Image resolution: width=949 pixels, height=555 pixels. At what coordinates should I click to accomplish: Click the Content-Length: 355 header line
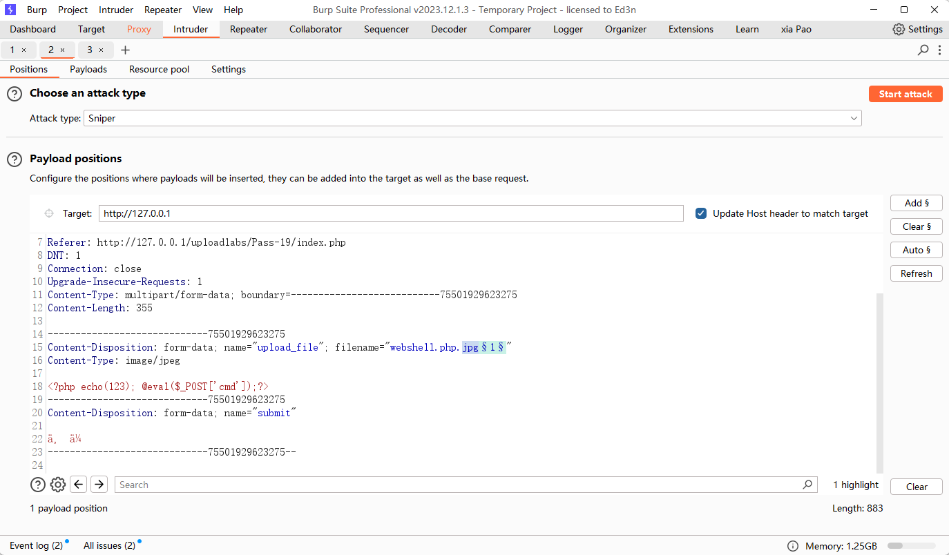100,308
